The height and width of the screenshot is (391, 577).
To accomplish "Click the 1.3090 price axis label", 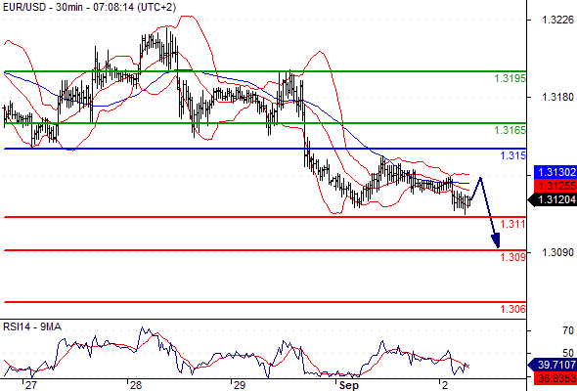I will point(557,252).
